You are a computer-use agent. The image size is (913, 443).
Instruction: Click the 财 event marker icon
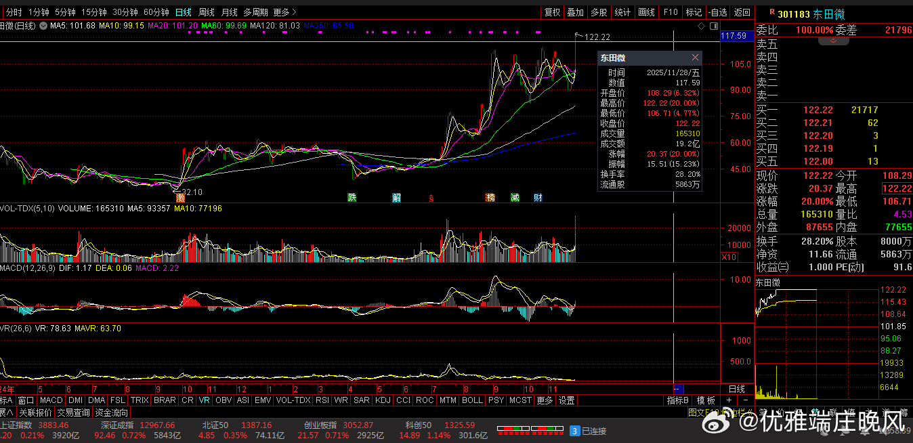pos(538,198)
